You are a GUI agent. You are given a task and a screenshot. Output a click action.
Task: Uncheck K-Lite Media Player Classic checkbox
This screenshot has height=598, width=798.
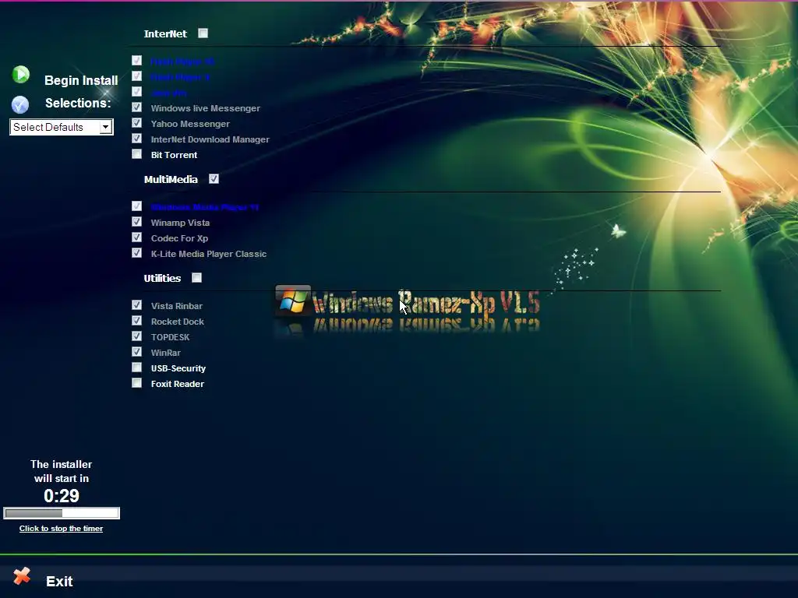click(136, 253)
